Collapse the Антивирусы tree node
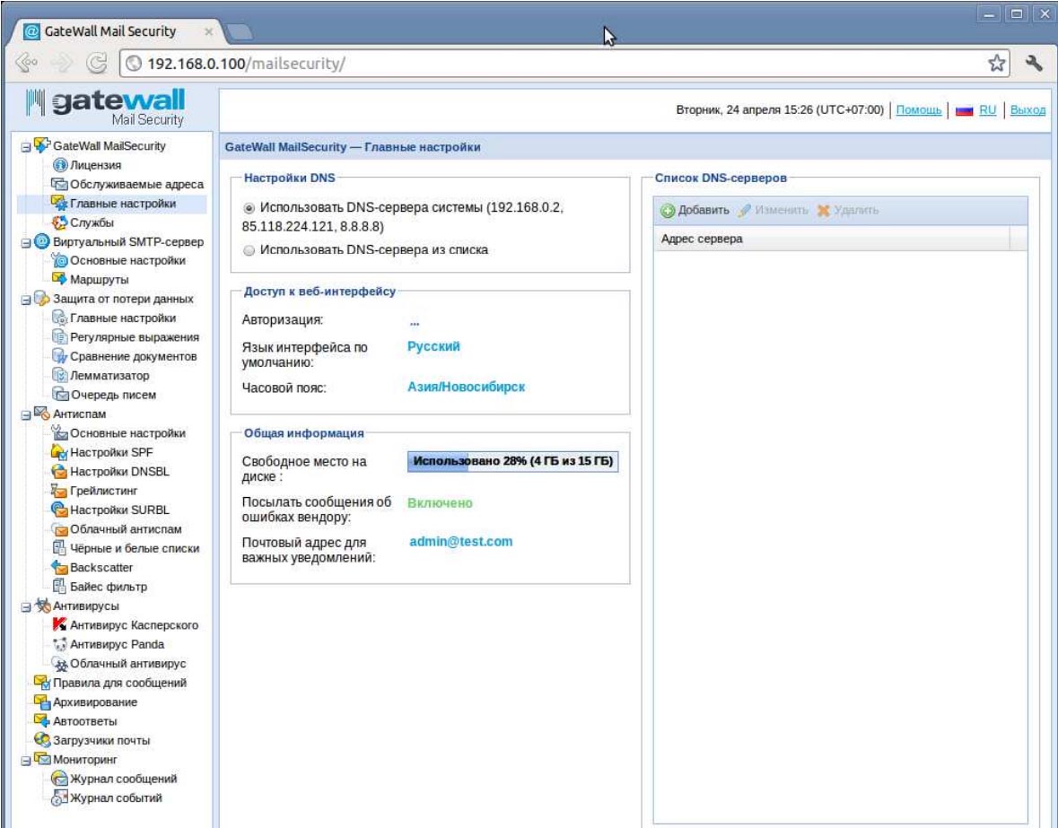 coord(26,606)
